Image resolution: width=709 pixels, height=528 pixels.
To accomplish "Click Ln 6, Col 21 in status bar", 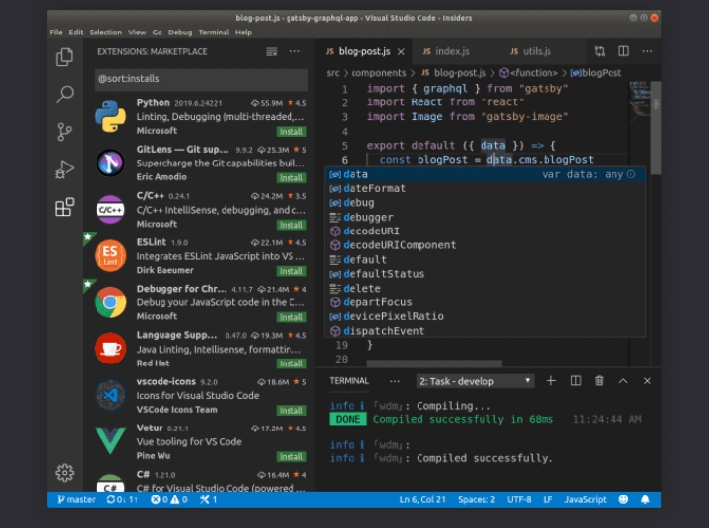I will [x=422, y=499].
